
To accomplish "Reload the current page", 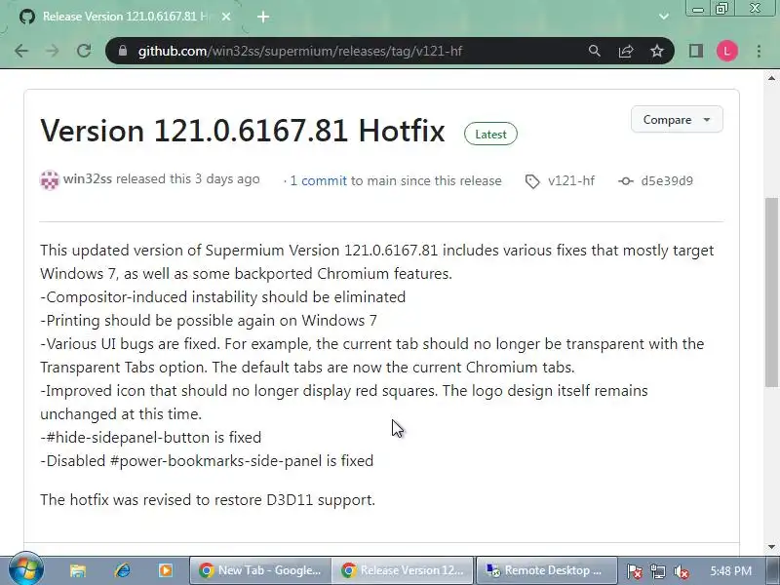I will click(84, 51).
